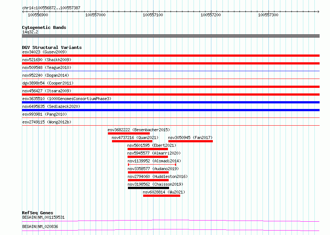The height and width of the screenshot is (235, 330).
Task: Select the BEGAIN|NM_001159531 gene label
Action: coord(43,217)
